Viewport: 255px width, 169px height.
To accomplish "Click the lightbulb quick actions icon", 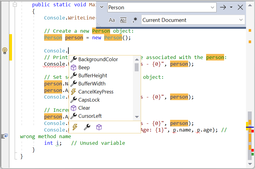I will [x=5, y=51].
